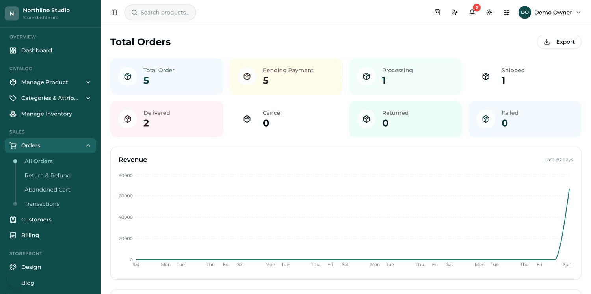Open the Design storefront section
The height and width of the screenshot is (294, 591).
(x=50, y=267)
